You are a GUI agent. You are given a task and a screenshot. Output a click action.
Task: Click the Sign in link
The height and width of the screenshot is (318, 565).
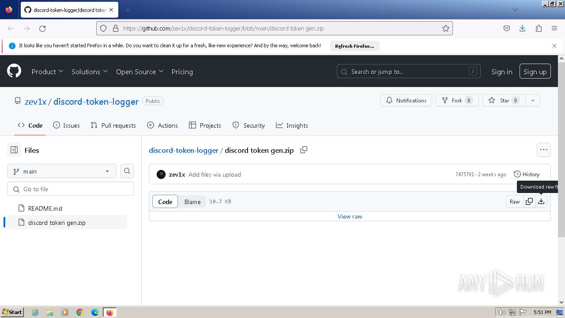pos(502,72)
